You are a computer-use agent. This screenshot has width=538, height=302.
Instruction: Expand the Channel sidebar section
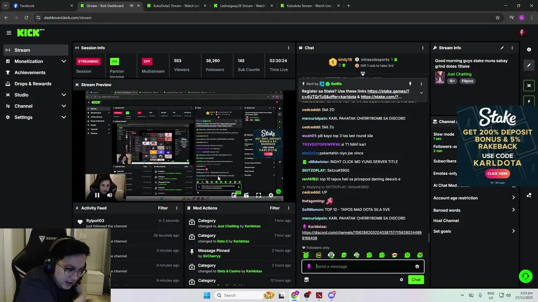[64, 106]
